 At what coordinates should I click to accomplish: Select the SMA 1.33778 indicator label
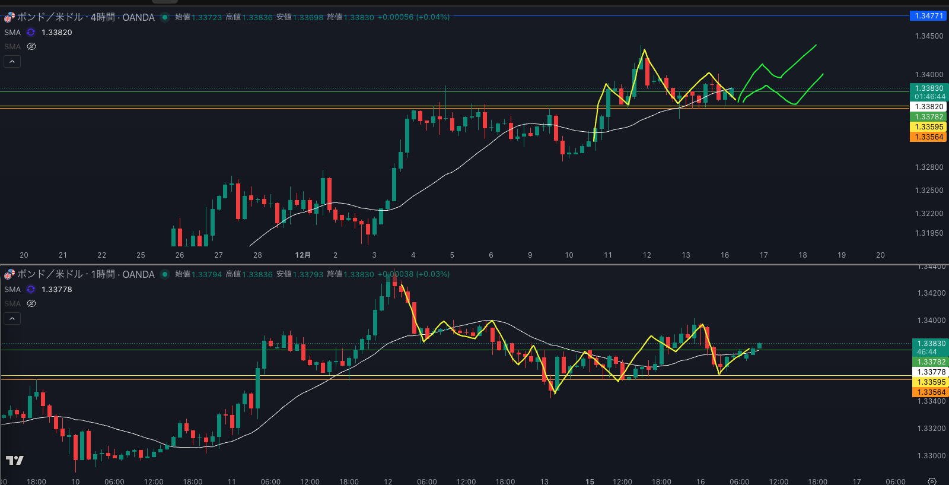click(x=12, y=289)
